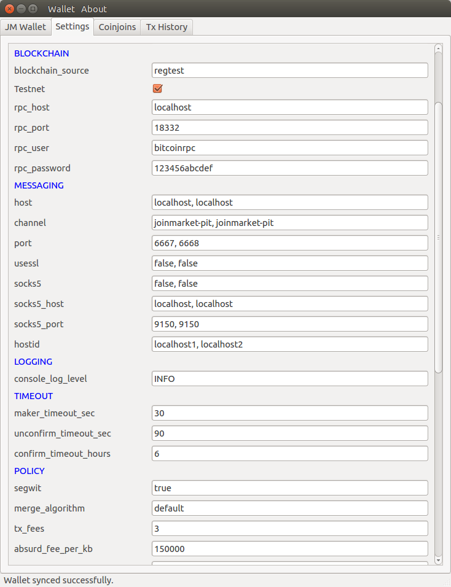Viewport: 451px width, 587px height.
Task: Open the About menu
Action: coord(94,9)
